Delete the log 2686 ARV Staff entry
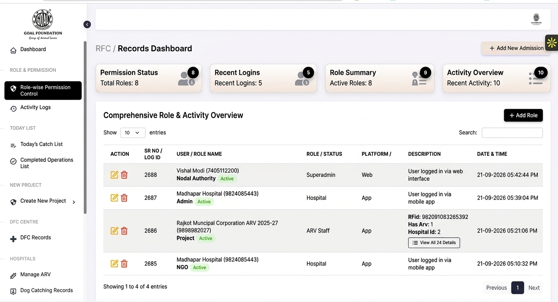This screenshot has width=558, height=302. 124,231
